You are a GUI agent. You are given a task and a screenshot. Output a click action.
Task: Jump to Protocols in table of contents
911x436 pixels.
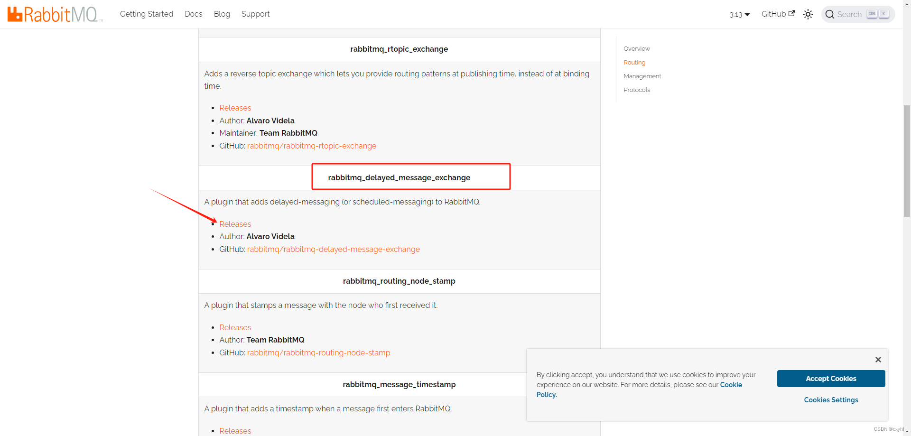[x=637, y=90]
